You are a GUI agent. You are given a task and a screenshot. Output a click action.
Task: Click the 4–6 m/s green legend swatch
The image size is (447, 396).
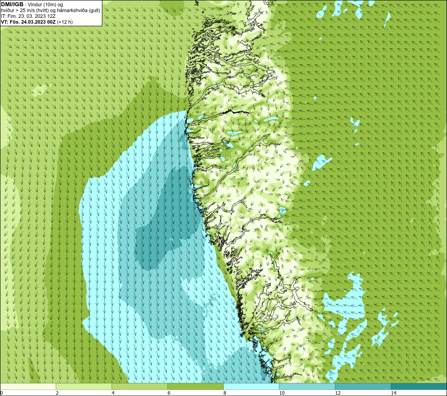point(139,386)
